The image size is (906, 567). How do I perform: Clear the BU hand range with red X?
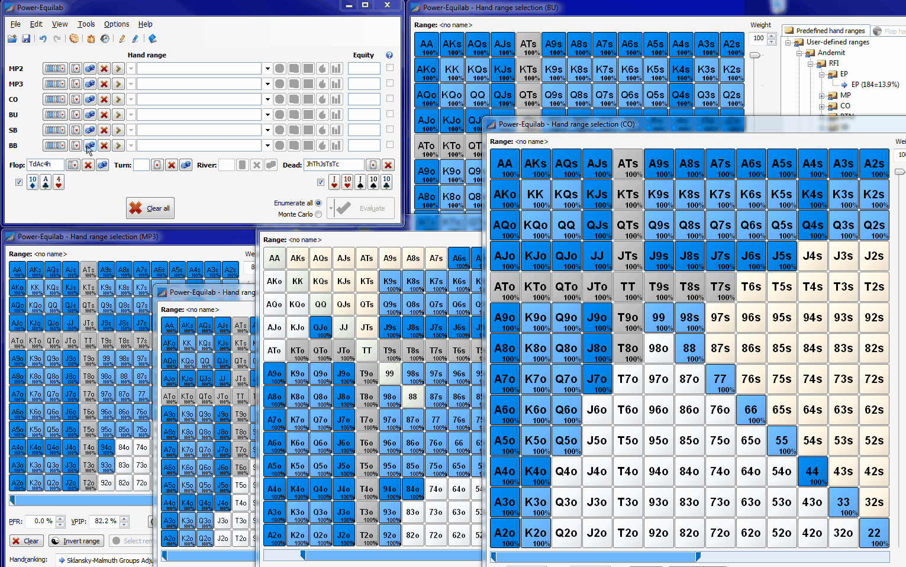click(104, 115)
